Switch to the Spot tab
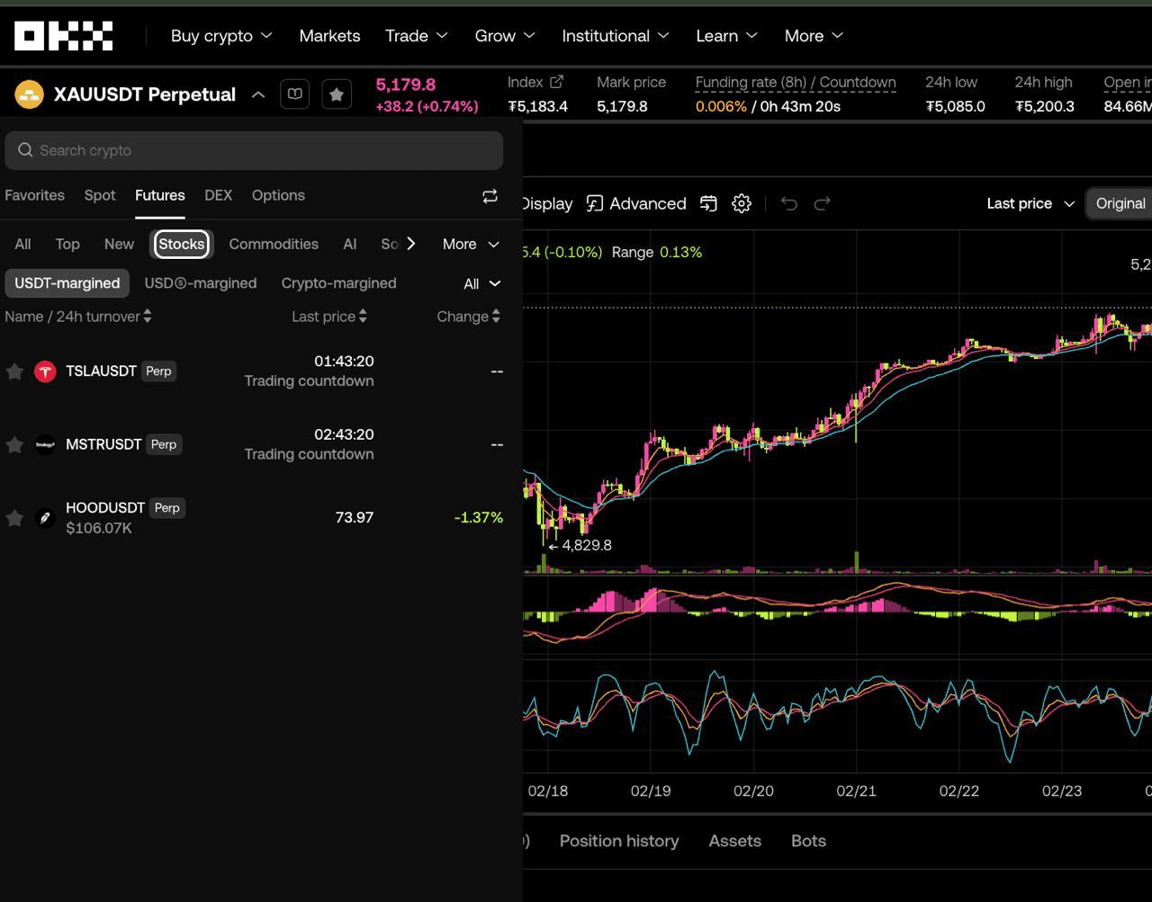 99,195
